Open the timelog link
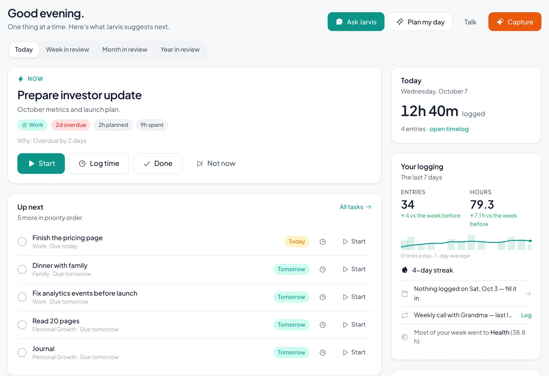 [449, 129]
